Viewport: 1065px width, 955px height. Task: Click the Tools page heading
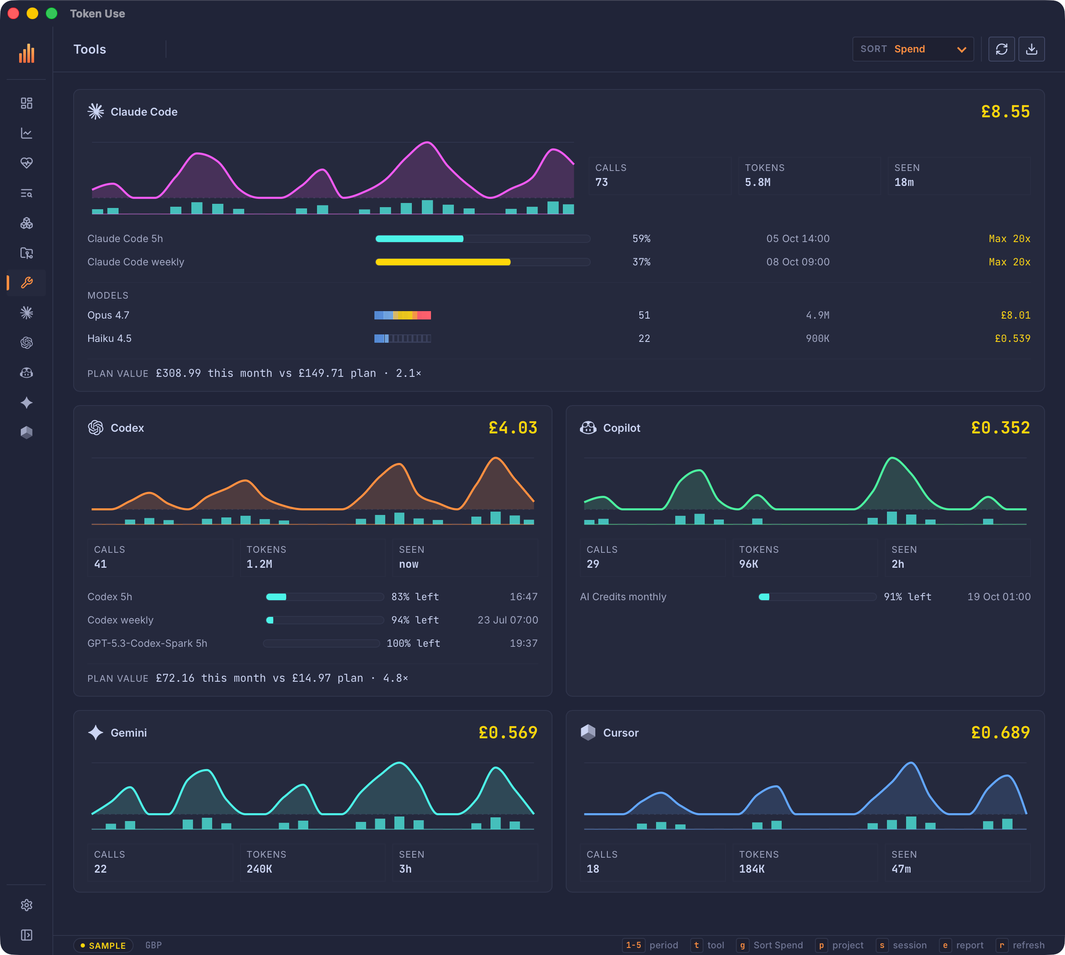[x=90, y=49]
